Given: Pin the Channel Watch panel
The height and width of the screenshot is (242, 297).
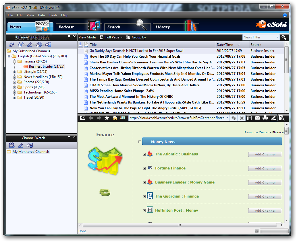Looking at the screenshot, I should (69, 137).
